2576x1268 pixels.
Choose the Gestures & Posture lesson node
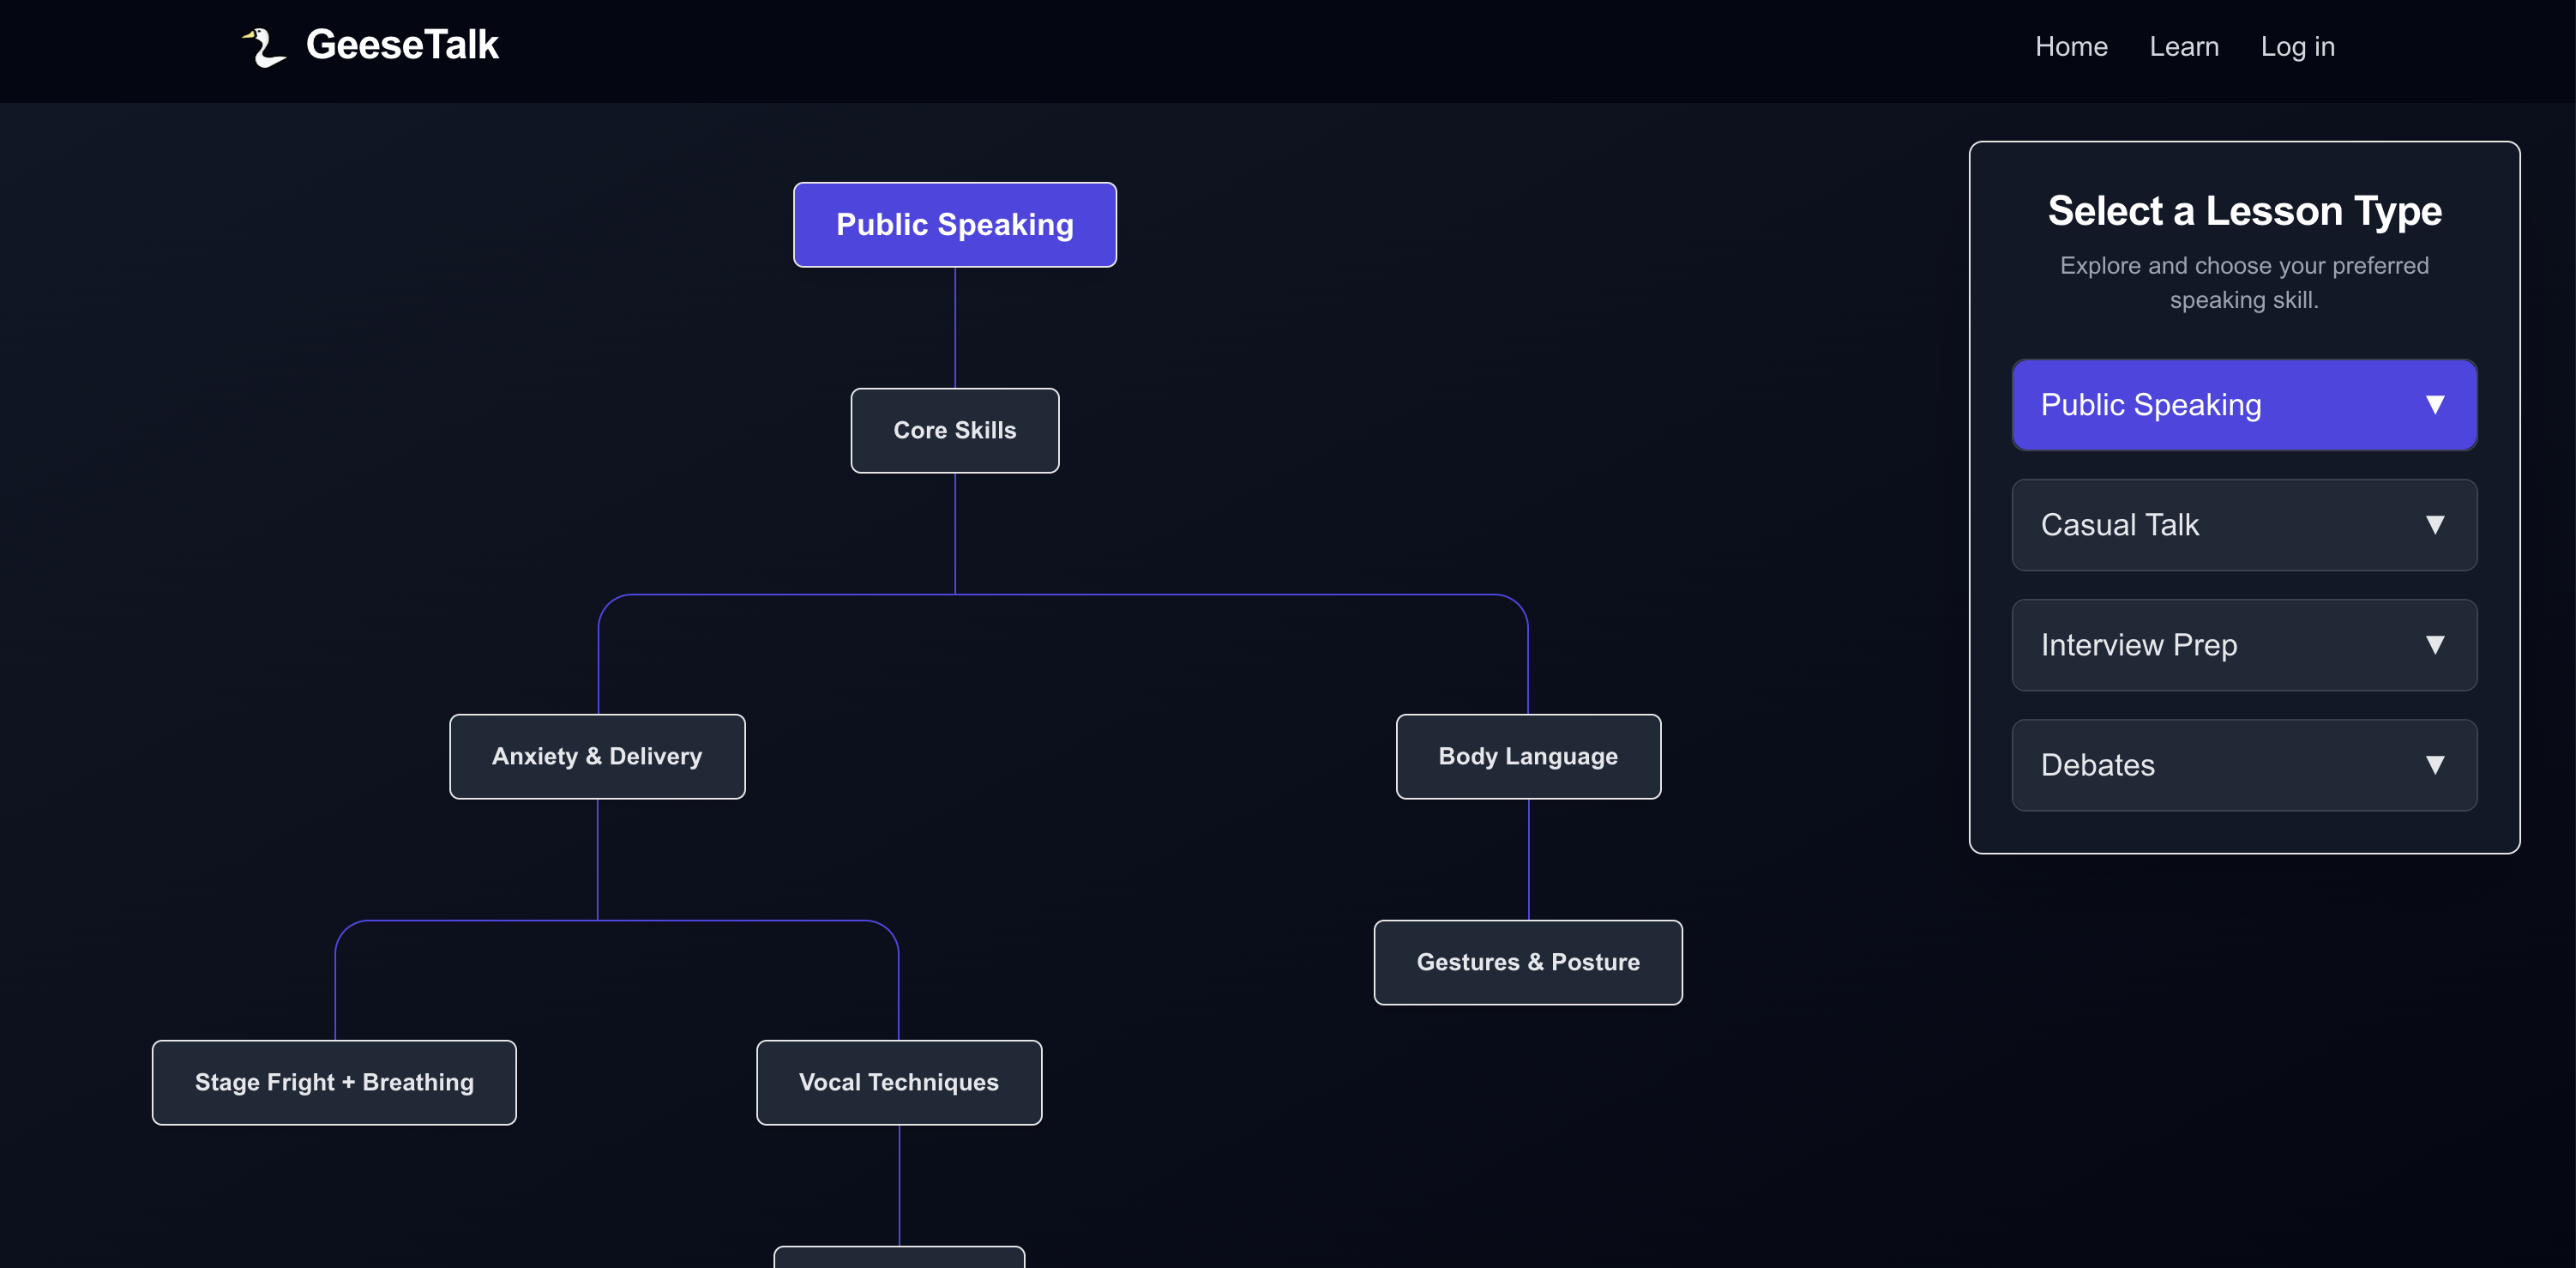tap(1527, 962)
